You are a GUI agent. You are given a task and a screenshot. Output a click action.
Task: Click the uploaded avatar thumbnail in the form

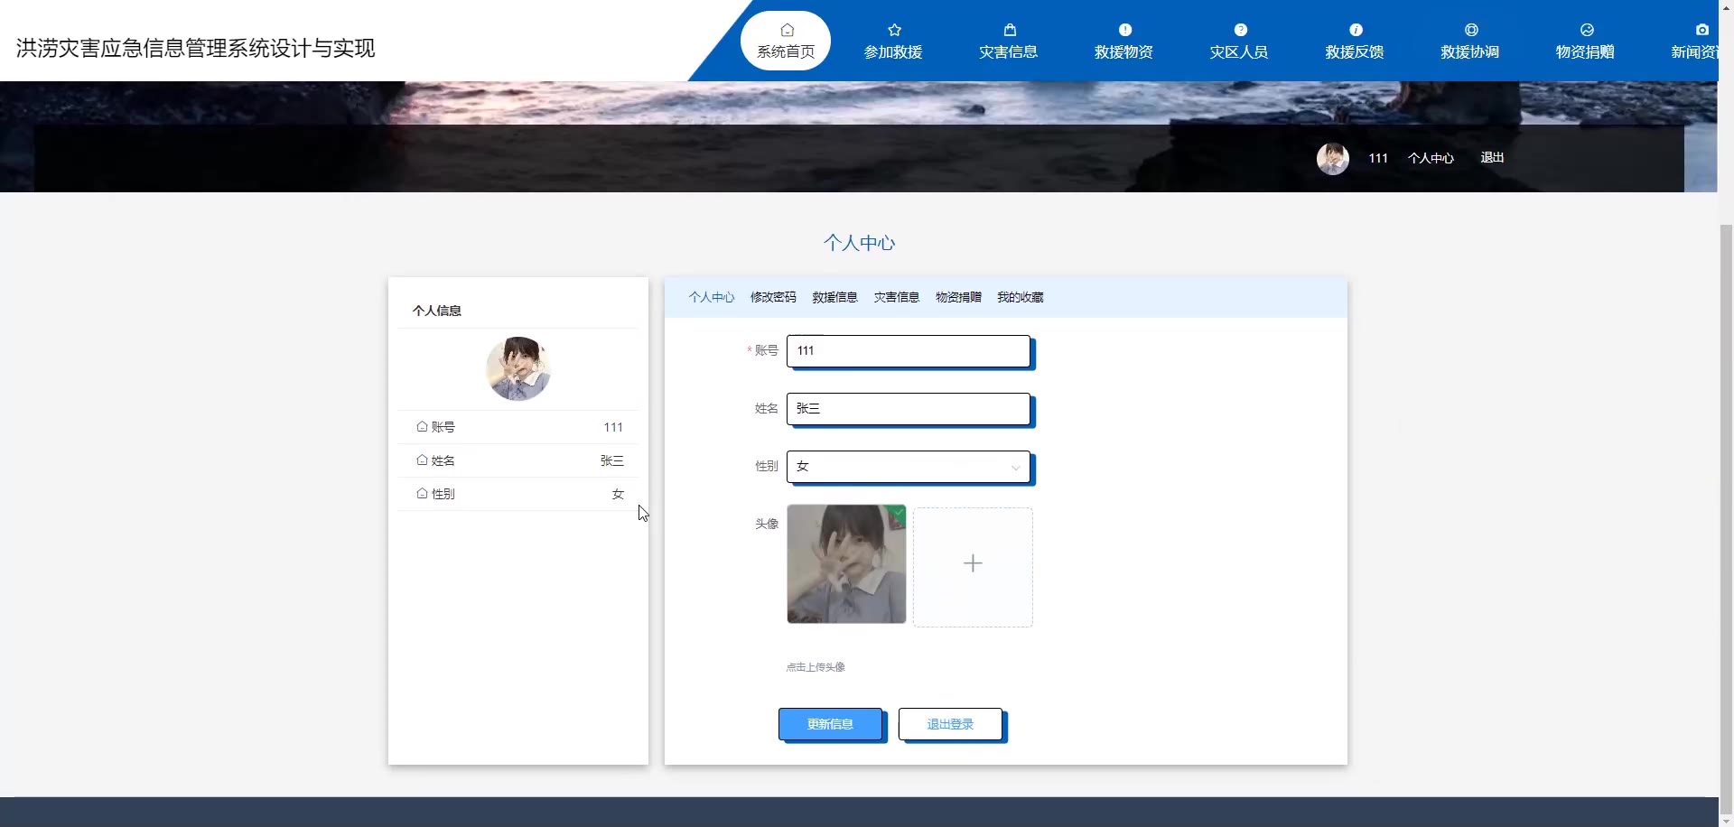(x=846, y=564)
